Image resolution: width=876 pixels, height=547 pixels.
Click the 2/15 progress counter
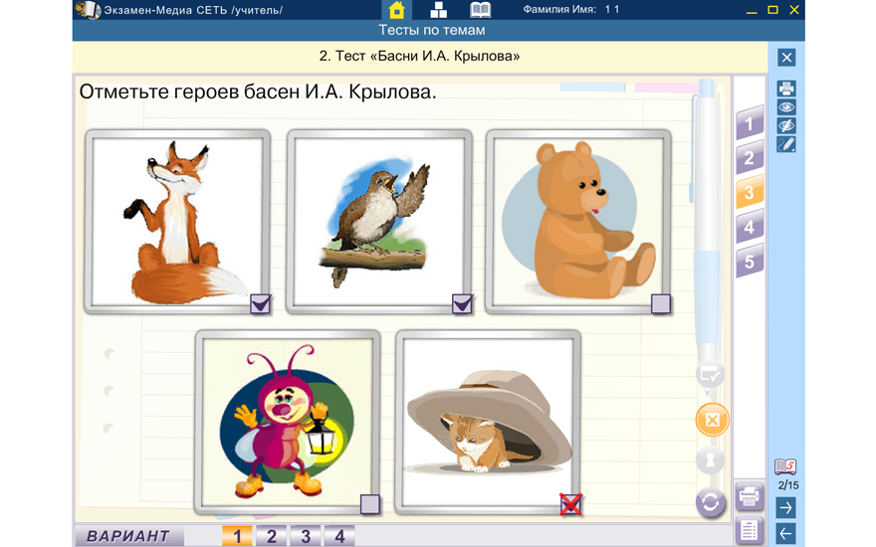click(788, 485)
